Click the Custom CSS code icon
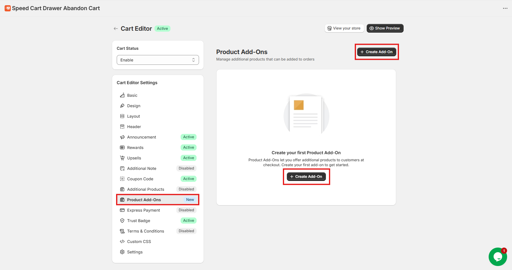Viewport: 512px width, 270px height. (122, 241)
